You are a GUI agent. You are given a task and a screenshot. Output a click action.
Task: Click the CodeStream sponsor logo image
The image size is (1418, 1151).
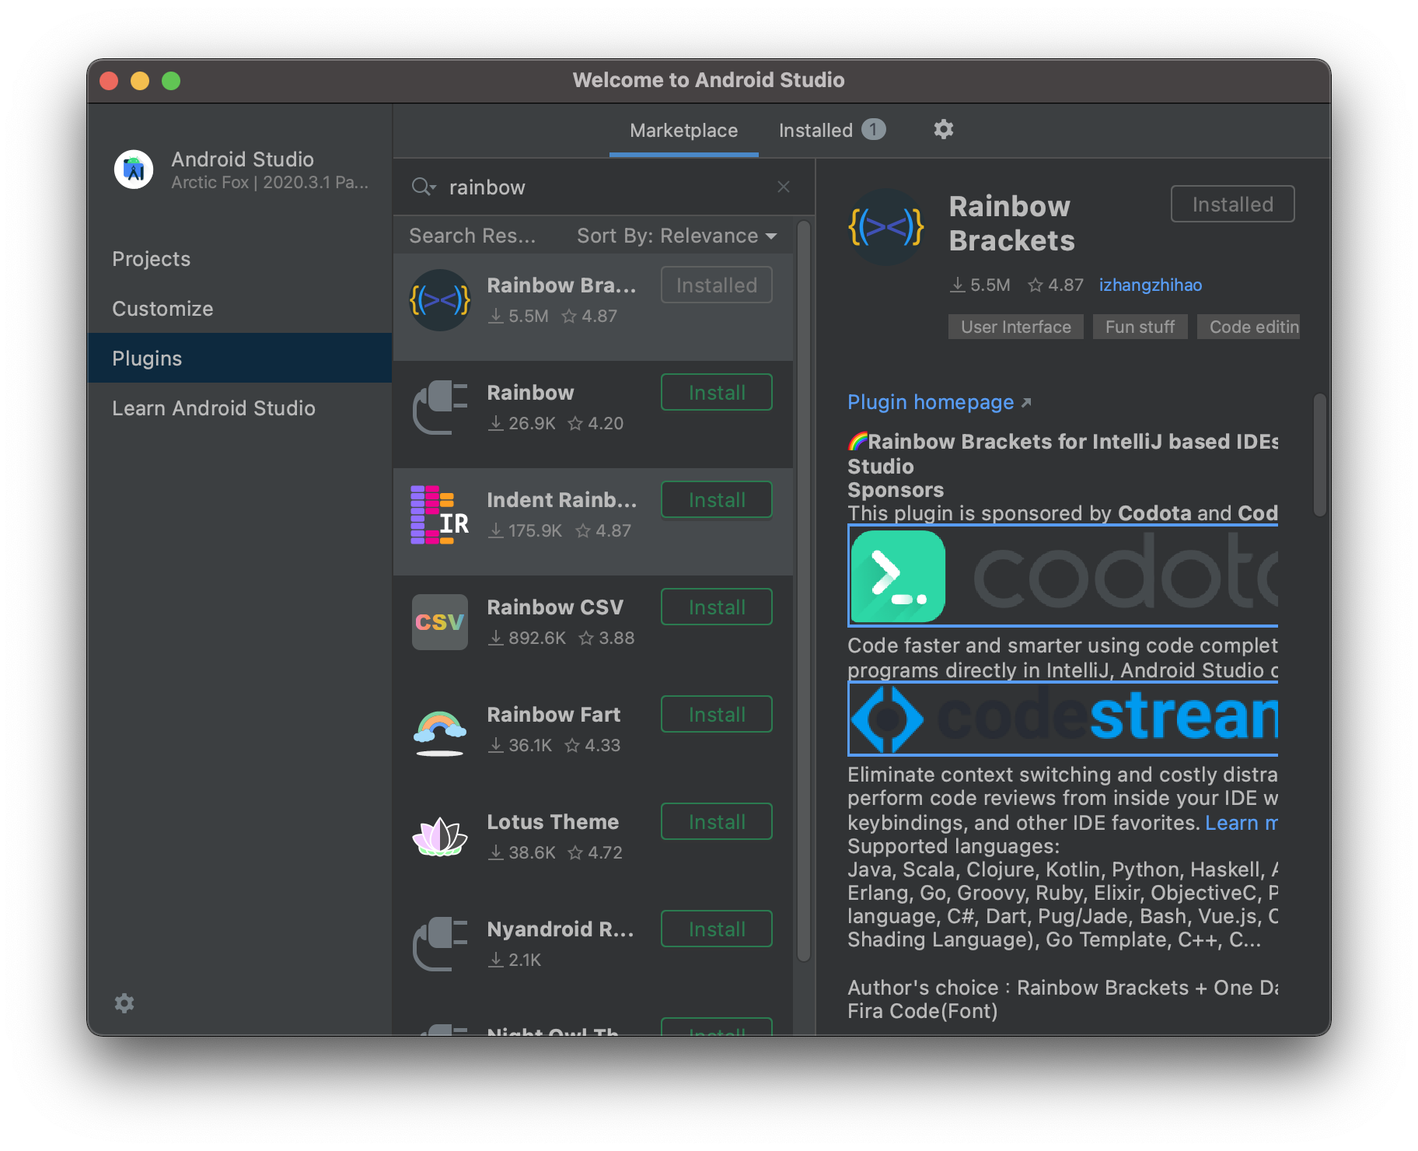1063,719
